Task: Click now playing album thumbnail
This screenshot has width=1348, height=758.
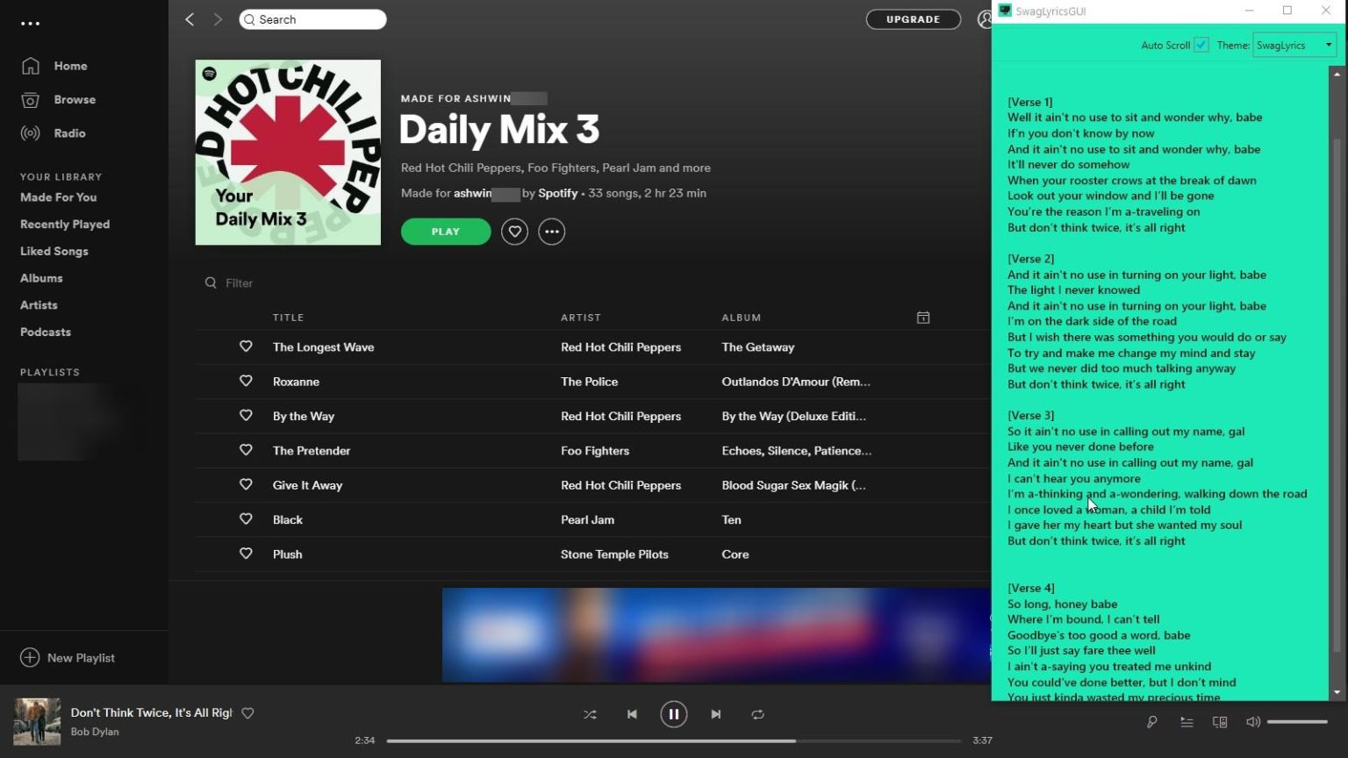Action: click(x=37, y=721)
